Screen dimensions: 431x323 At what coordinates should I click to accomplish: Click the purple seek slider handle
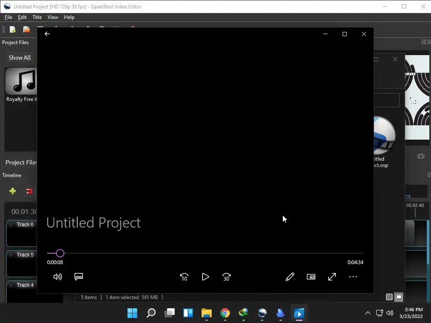(x=60, y=253)
